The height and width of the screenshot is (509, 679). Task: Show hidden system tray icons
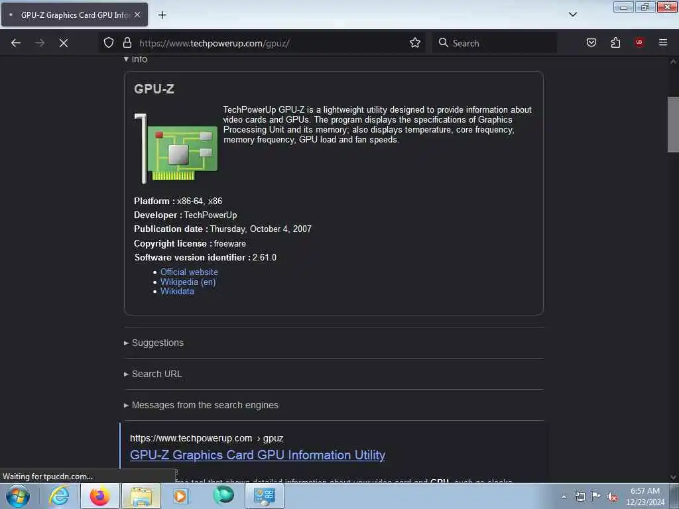pos(564,497)
